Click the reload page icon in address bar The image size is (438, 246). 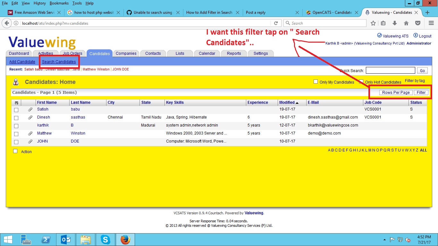276,23
